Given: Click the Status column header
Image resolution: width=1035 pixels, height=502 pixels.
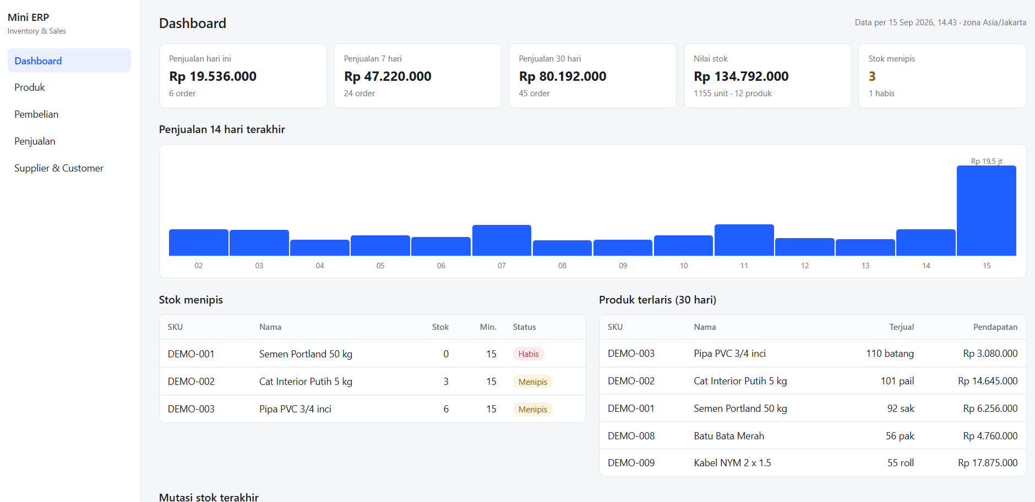Looking at the screenshot, I should pyautogui.click(x=524, y=327).
